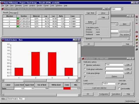Click red fail icon in member 2 row

[18, 21]
